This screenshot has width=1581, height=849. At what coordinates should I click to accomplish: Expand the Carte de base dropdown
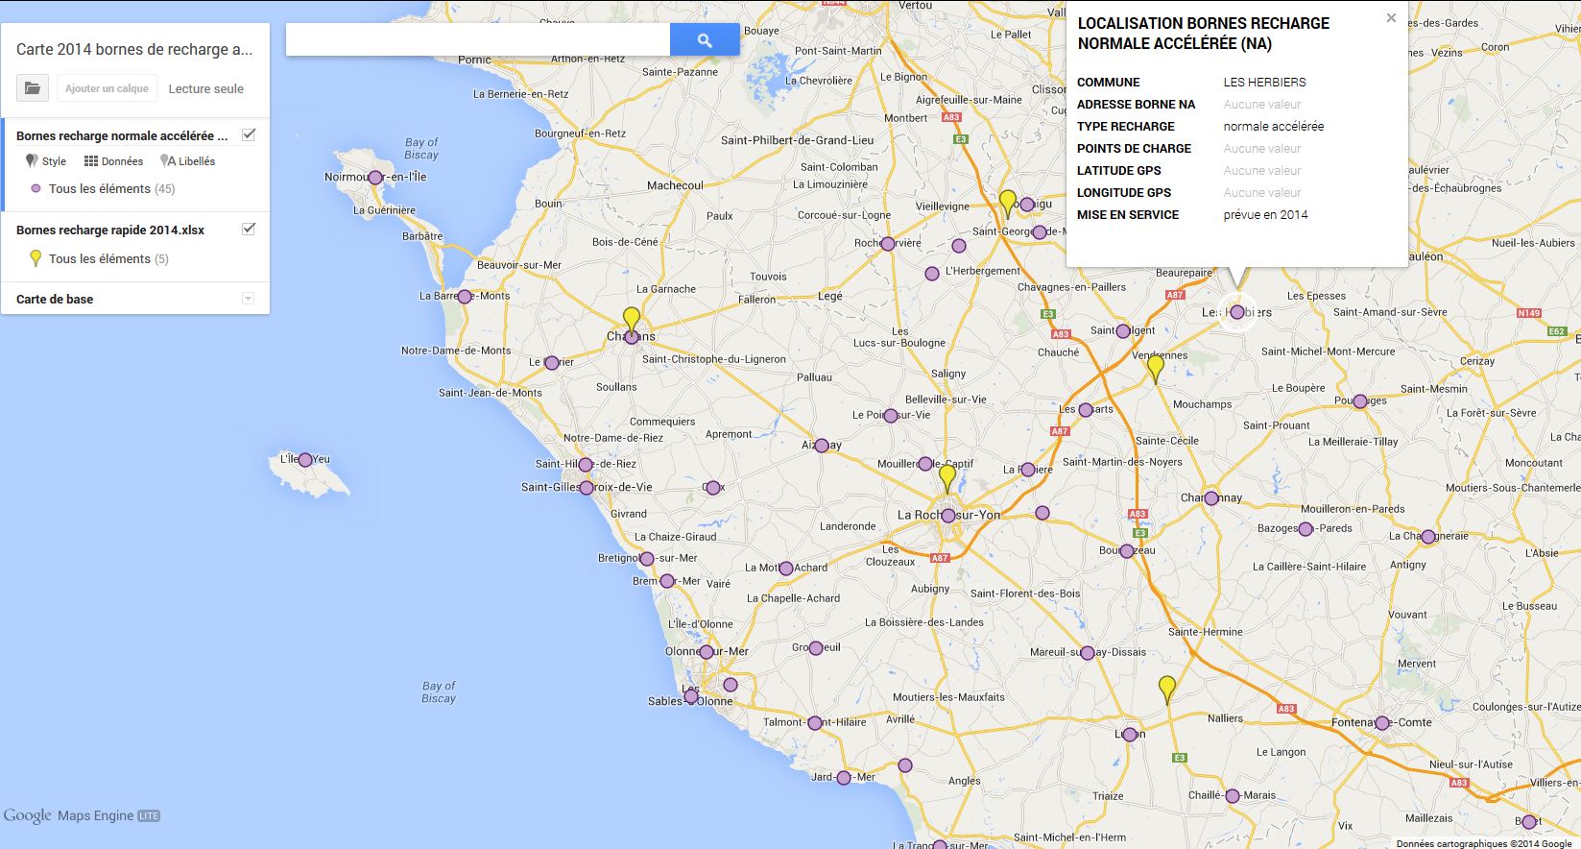[x=248, y=299]
